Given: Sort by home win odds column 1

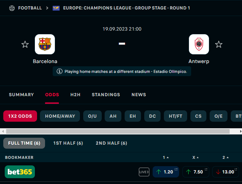Looking at the screenshot, I should (x=166, y=157).
